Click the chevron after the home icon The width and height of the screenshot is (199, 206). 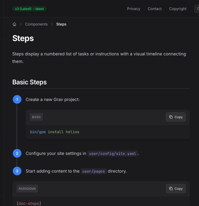tap(21, 24)
